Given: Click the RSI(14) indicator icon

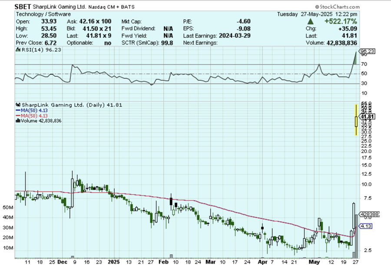Looking at the screenshot, I should point(18,50).
